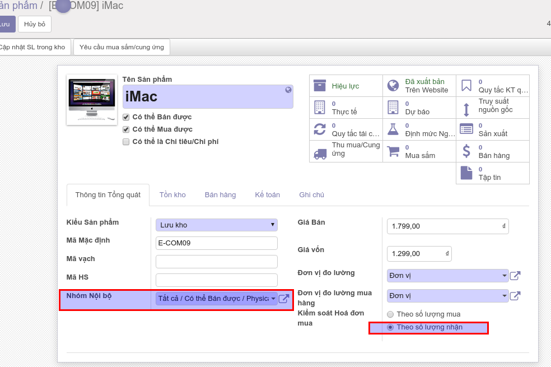
Task: Click the Mã Mặc định E-COM09 field
Action: (217, 243)
